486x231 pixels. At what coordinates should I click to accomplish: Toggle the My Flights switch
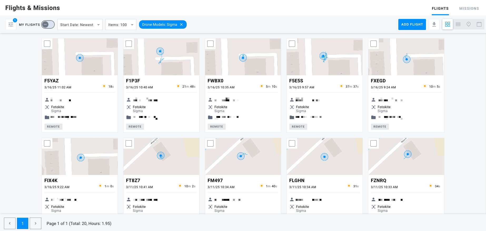click(48, 24)
